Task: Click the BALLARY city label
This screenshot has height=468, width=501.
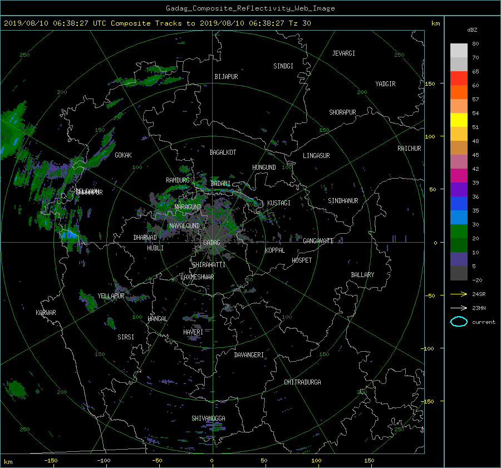Action: [362, 275]
